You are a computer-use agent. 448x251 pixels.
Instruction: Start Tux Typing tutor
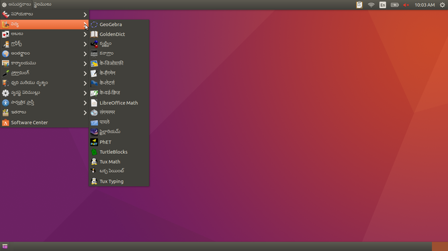(x=119, y=181)
